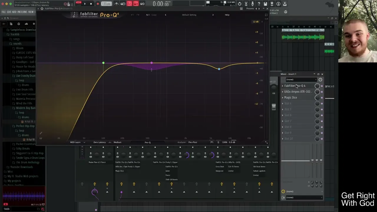Screen dimensions: 377x212
Task: Expand the FabFilter Pro-Q 4 mixer slot arrow
Action: click(282, 86)
